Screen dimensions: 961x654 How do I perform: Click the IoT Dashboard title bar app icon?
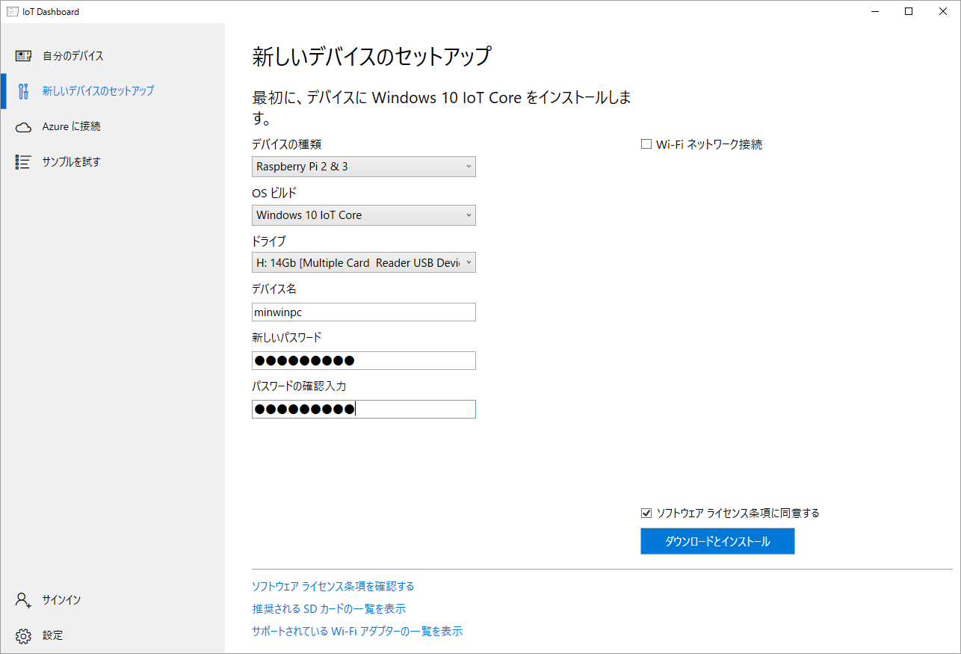12,11
